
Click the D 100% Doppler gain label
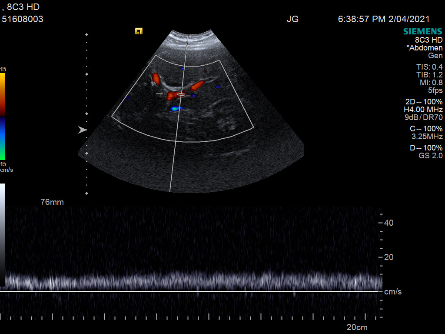[426, 148]
